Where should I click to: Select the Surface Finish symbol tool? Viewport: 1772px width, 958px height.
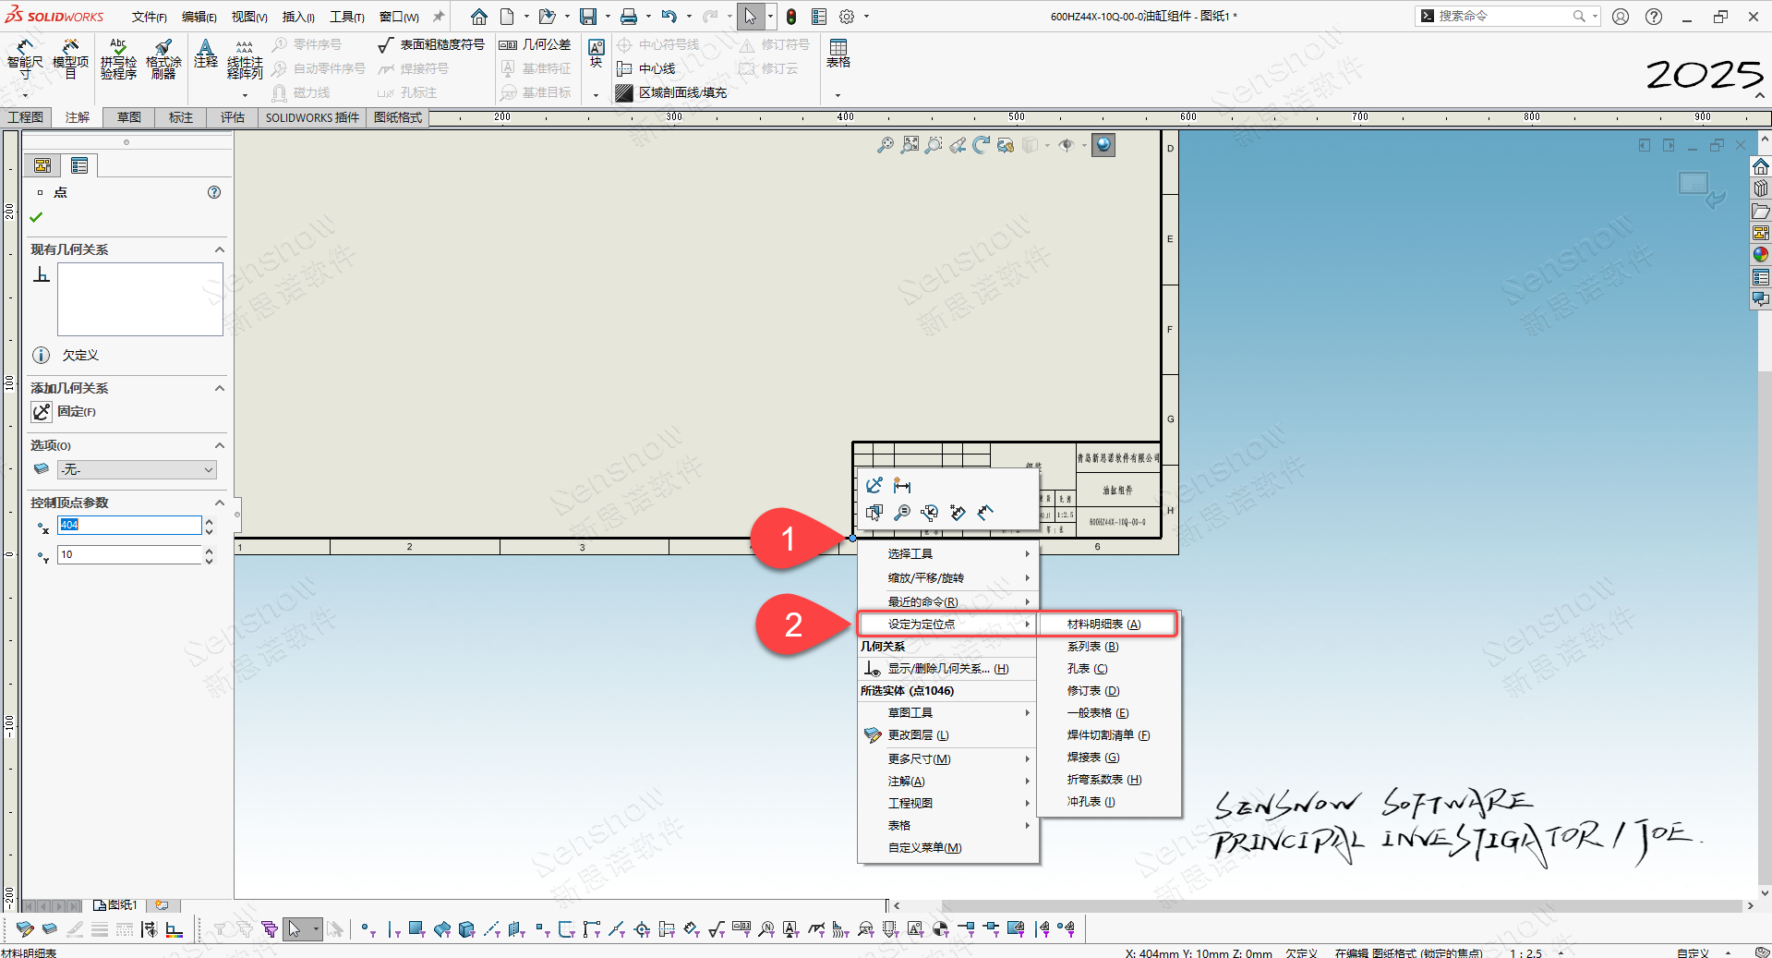click(x=431, y=44)
